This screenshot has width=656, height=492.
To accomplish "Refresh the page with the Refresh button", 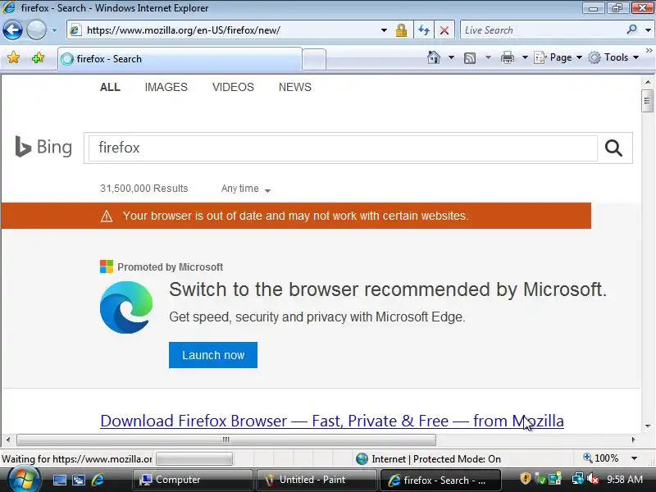I will 424,30.
